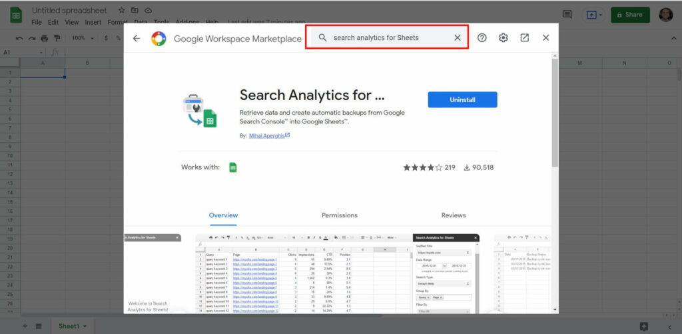Select row 10 header

click(10, 155)
